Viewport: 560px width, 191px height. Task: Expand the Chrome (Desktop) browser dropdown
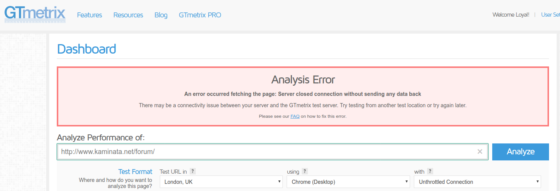348,182
